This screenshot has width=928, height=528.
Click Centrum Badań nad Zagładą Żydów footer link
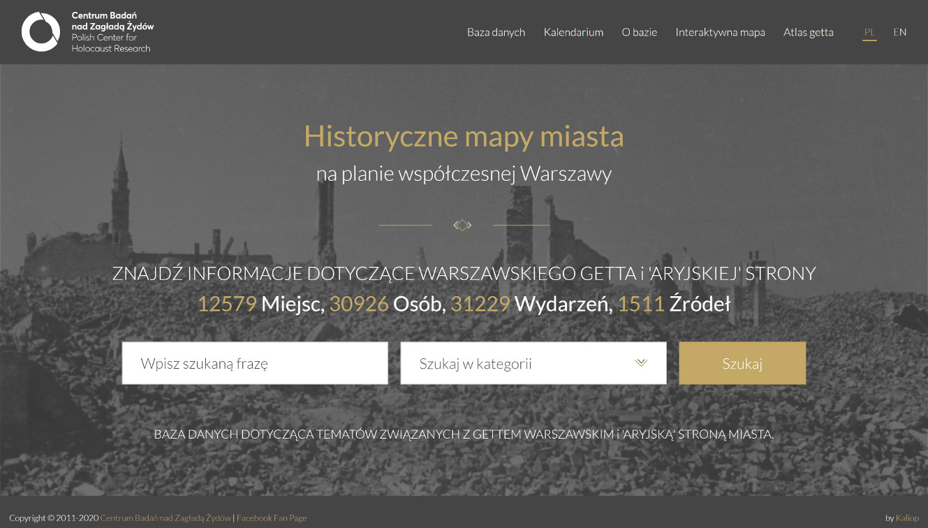click(x=165, y=518)
